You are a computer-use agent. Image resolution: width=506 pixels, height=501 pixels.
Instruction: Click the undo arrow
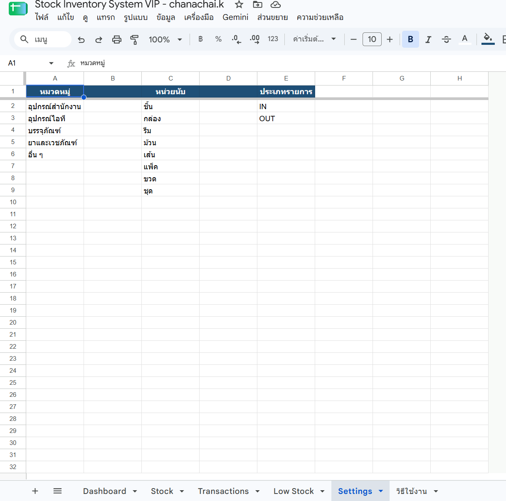[x=81, y=39]
